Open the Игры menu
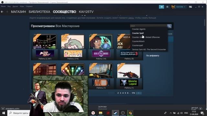207x116 pixels. (22, 6)
